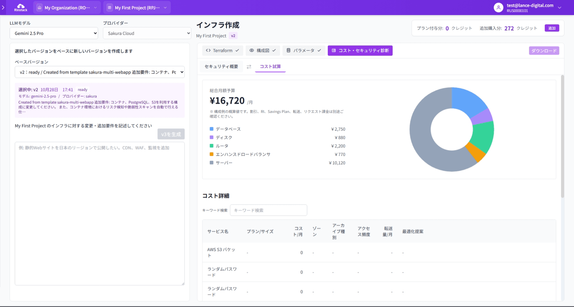Viewport: 574px width, 307px height.
Task: Click the eye icon on 構成図
Action: [252, 51]
